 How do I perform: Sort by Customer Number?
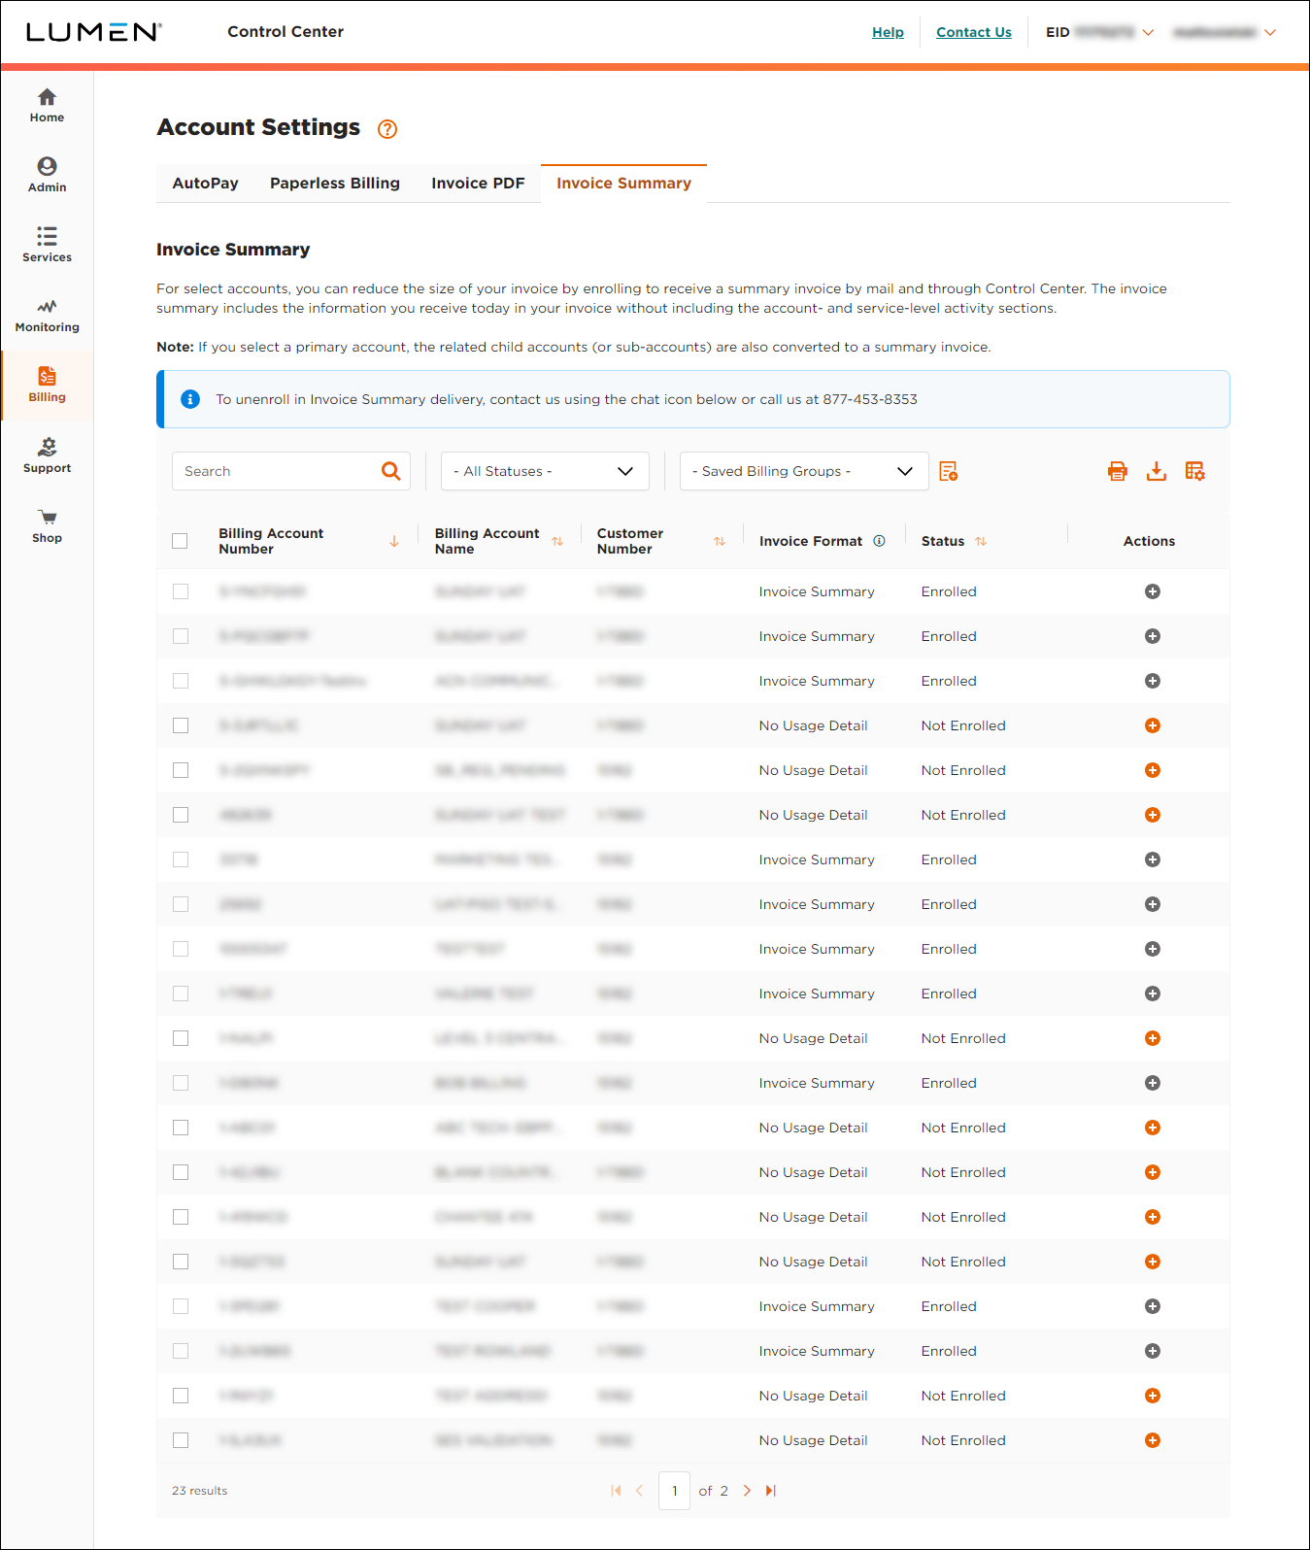[x=720, y=541]
